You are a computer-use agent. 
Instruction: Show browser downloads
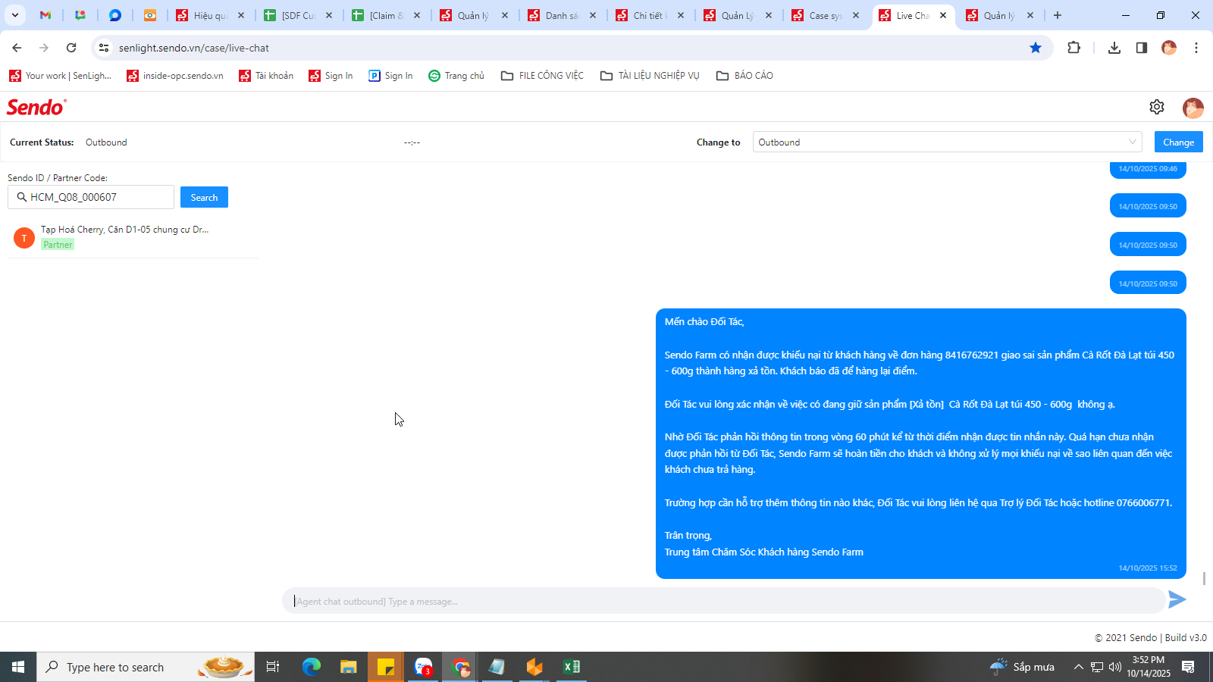click(1114, 48)
